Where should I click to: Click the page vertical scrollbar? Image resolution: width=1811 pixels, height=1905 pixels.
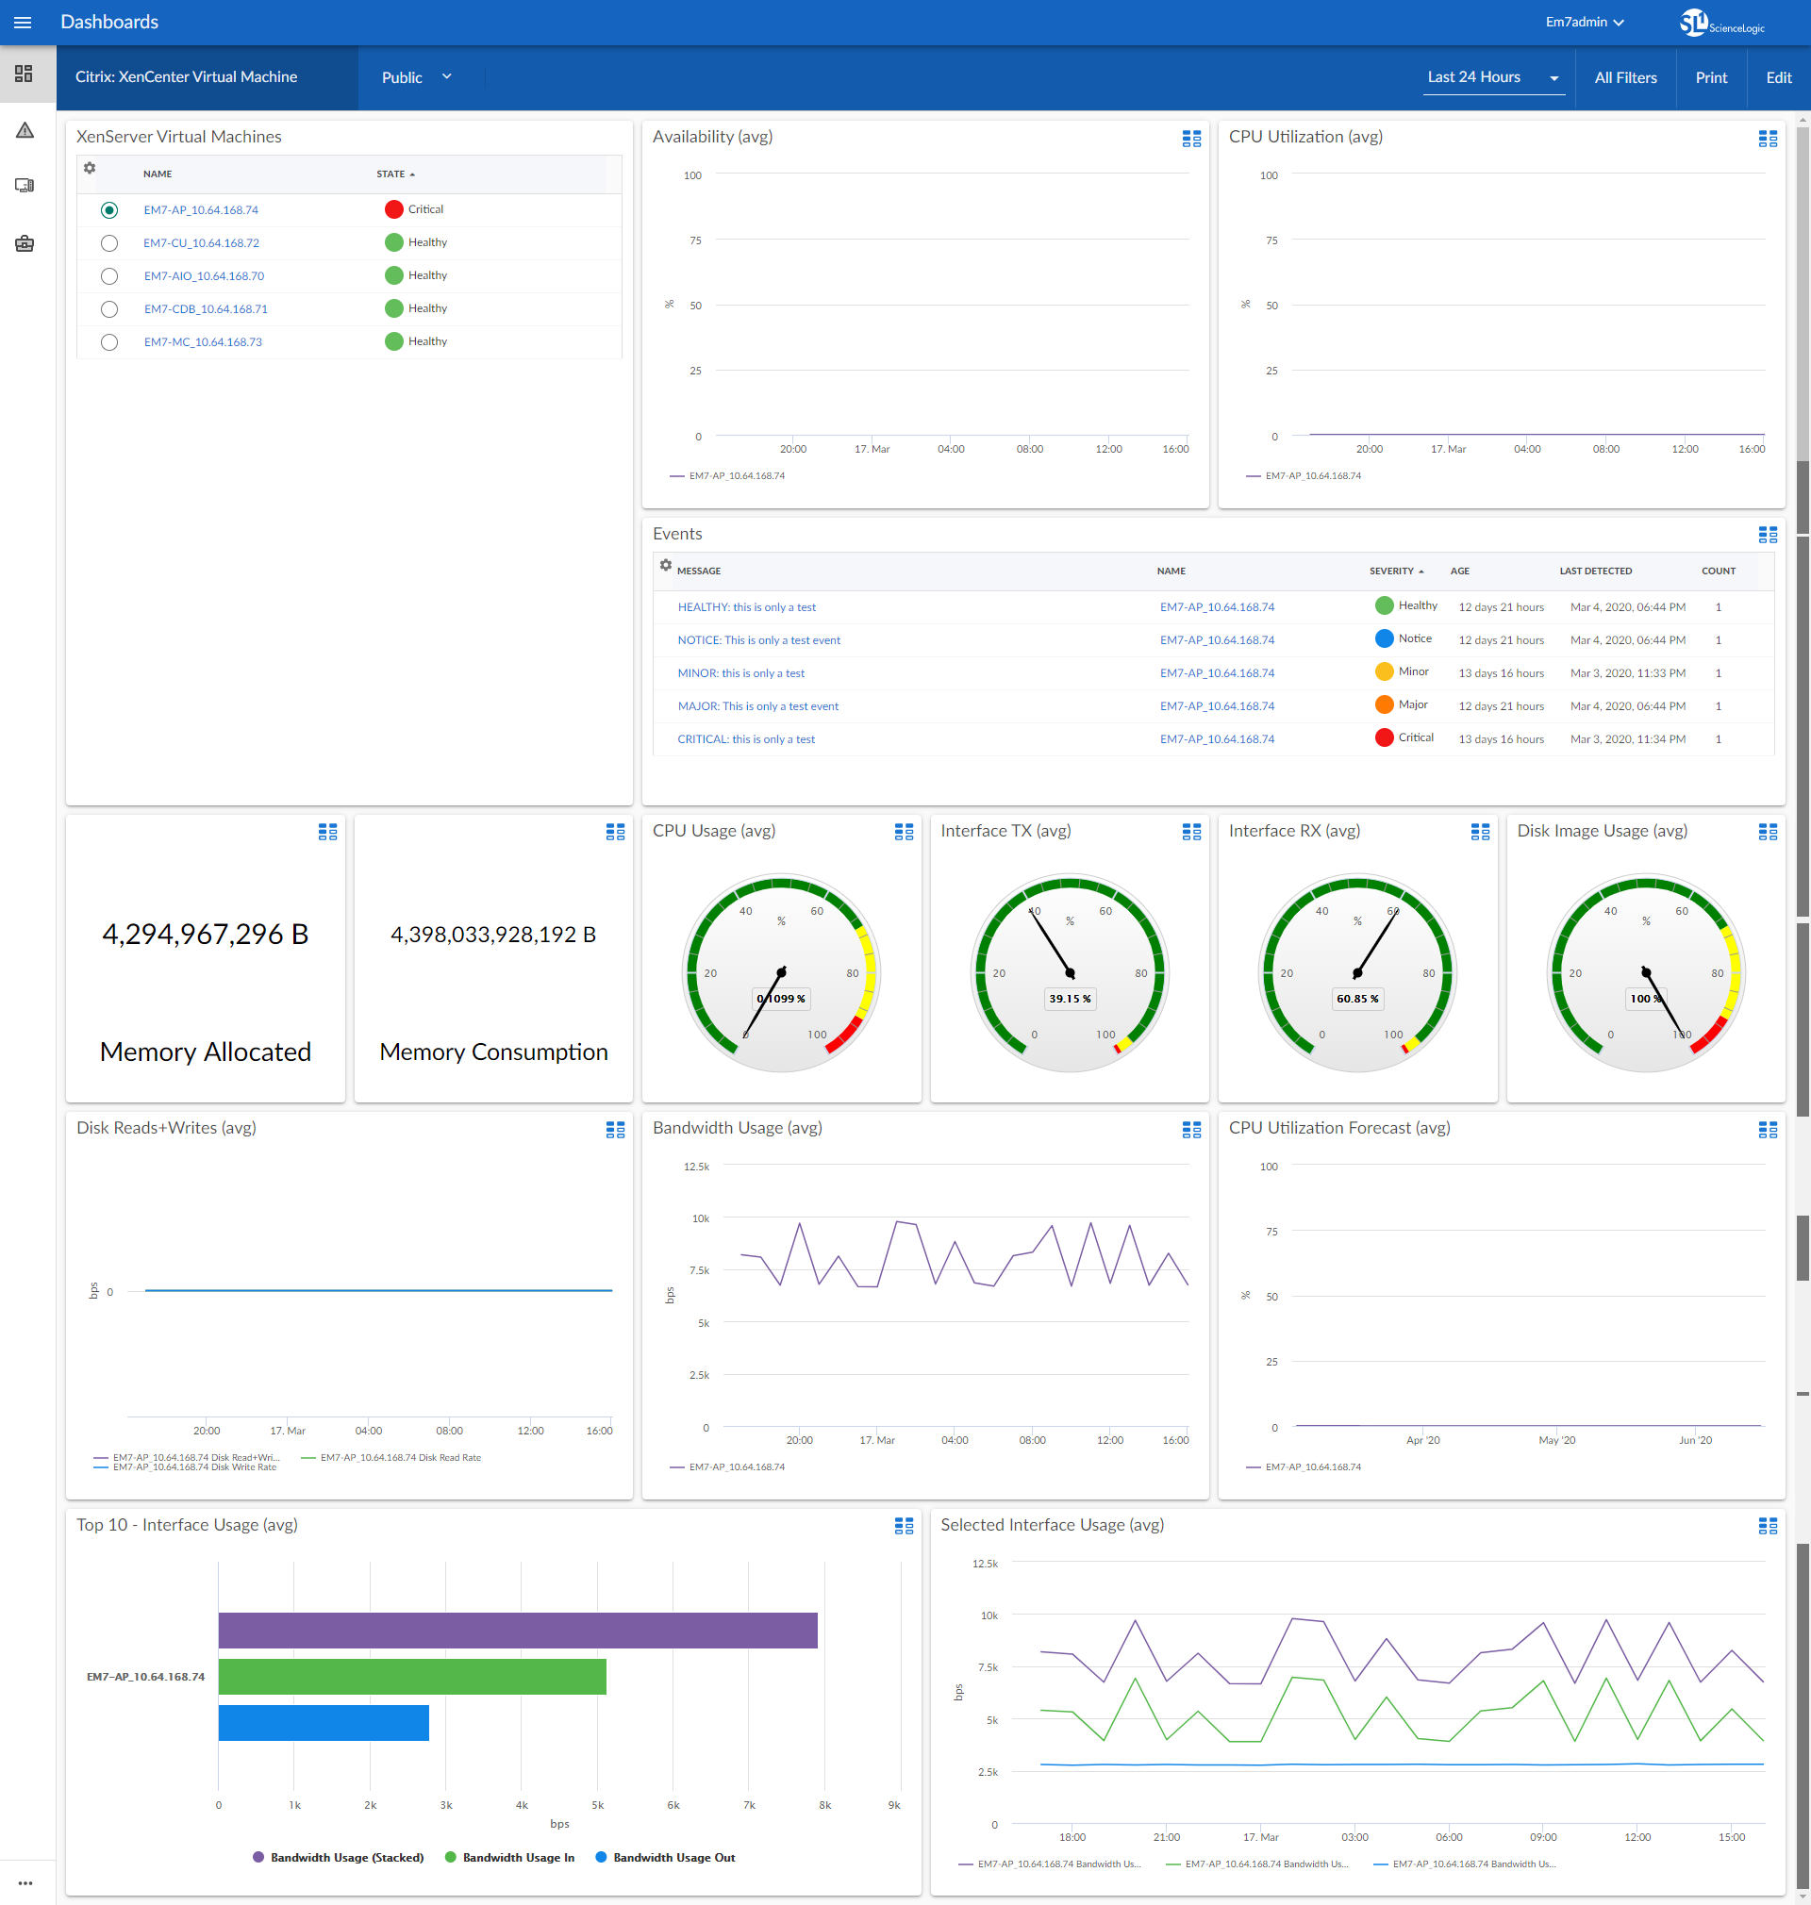(x=1803, y=1007)
